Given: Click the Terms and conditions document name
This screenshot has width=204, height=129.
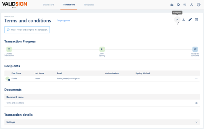Looking at the screenshot, I should coord(15,103).
